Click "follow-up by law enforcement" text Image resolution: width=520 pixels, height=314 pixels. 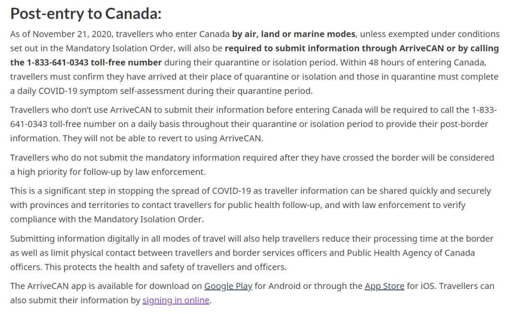tap(144, 171)
